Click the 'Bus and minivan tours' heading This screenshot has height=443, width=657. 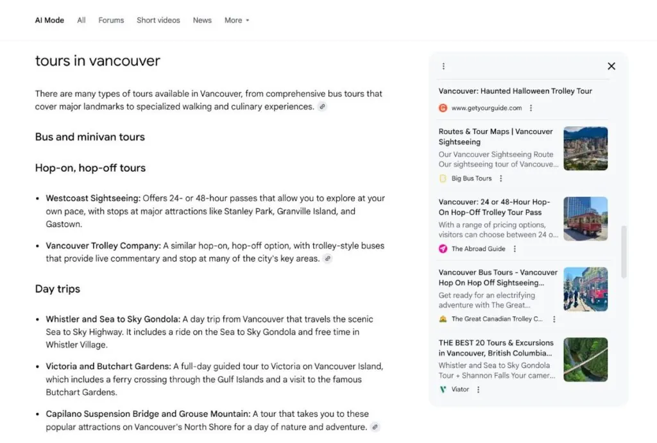pos(90,137)
